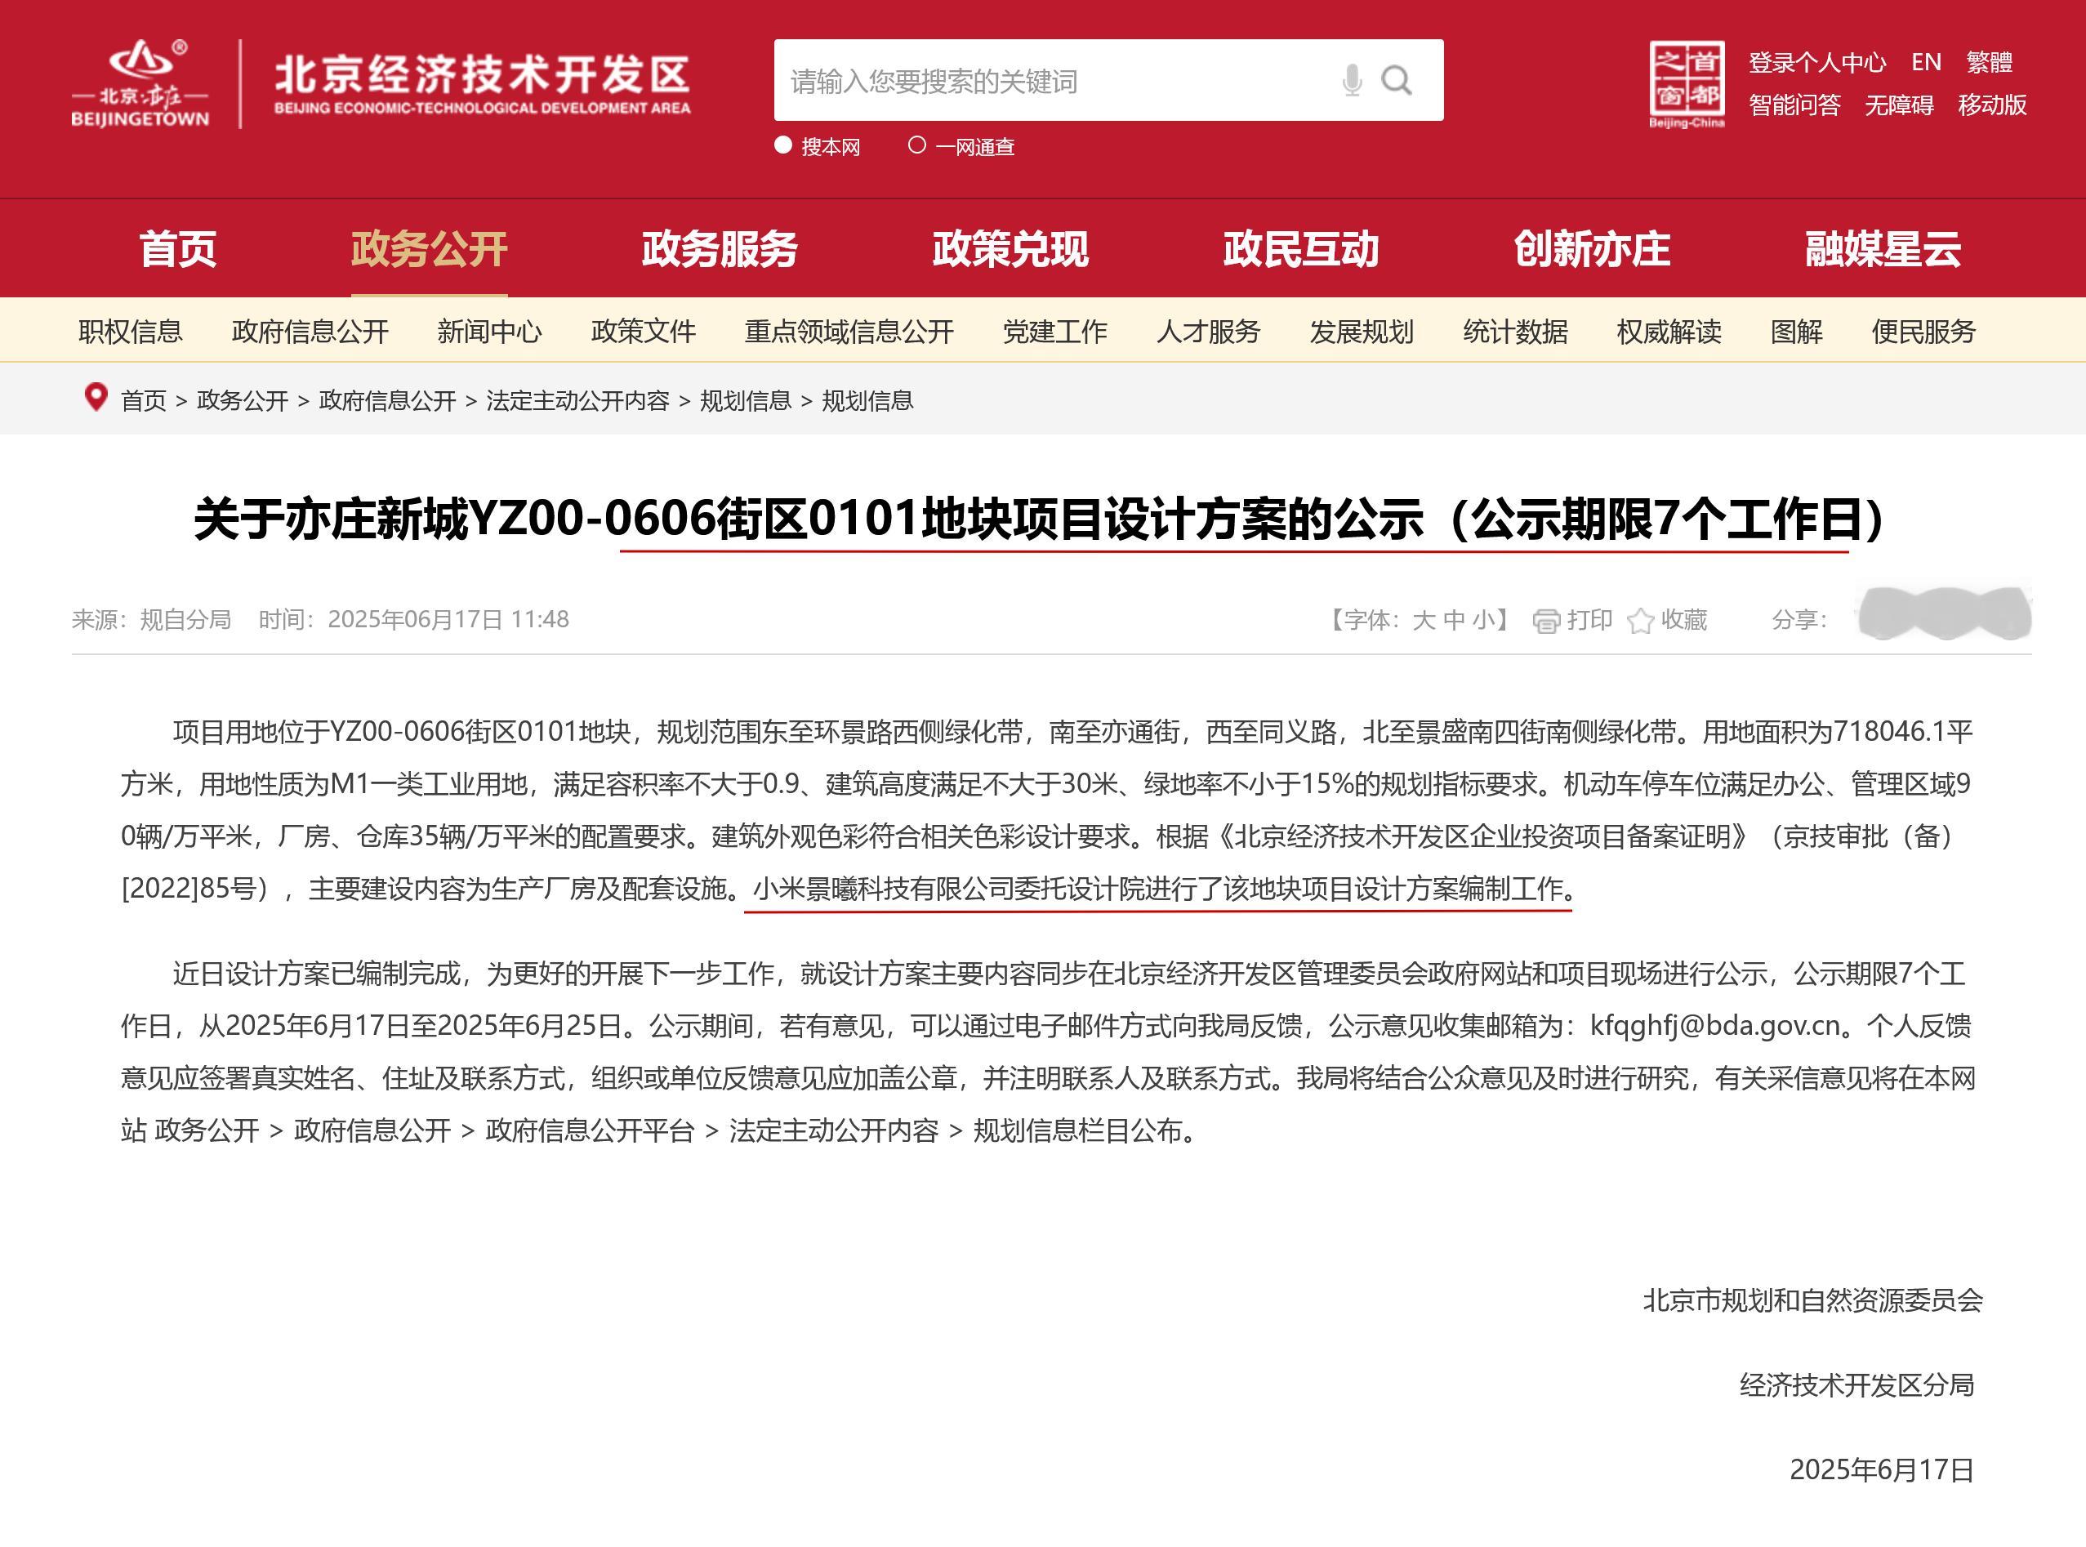Click the signature 北京市规划和自然资源委员会
Image resolution: width=2086 pixels, height=1547 pixels.
(1812, 1300)
